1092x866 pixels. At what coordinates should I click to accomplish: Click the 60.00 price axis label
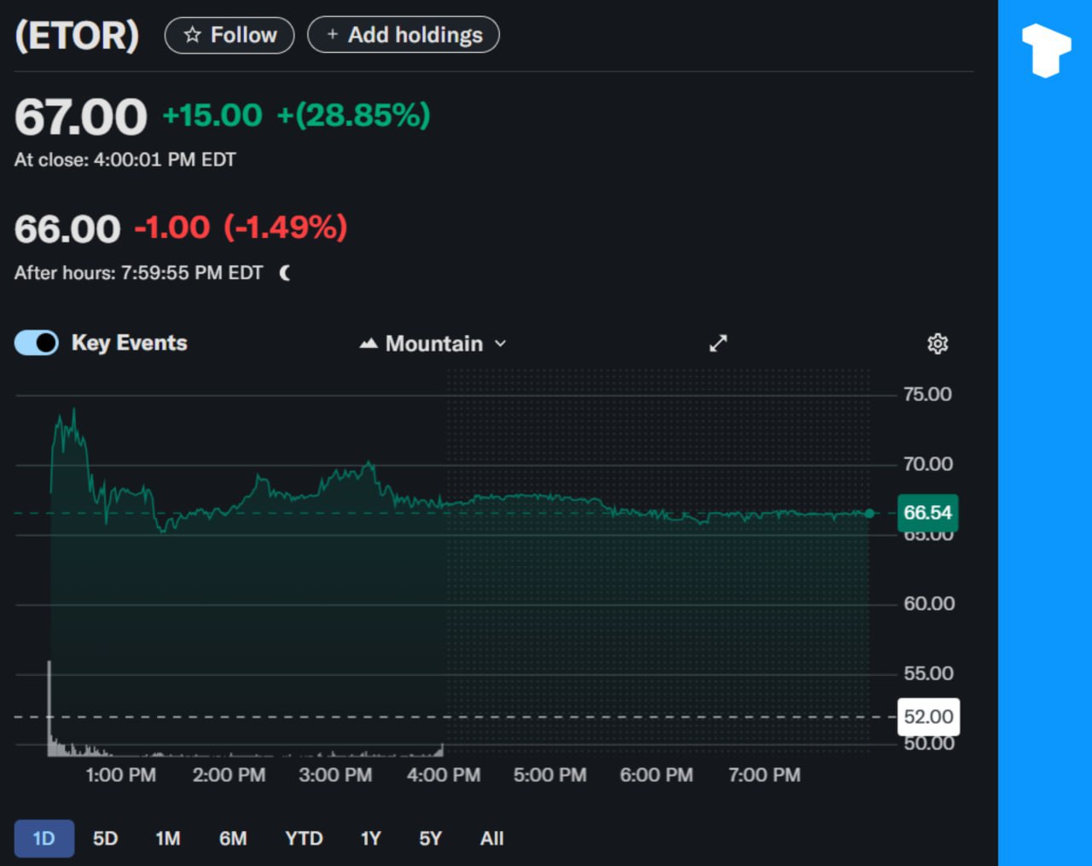pos(929,604)
